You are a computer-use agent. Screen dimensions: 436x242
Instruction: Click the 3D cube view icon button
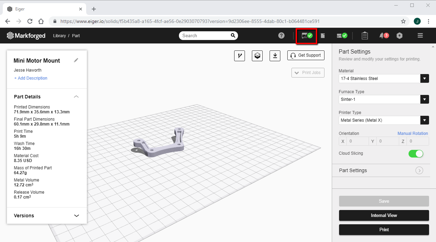(x=257, y=56)
